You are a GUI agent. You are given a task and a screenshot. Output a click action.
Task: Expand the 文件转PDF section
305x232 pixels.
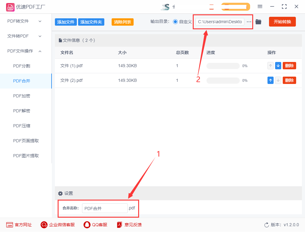click(24, 36)
